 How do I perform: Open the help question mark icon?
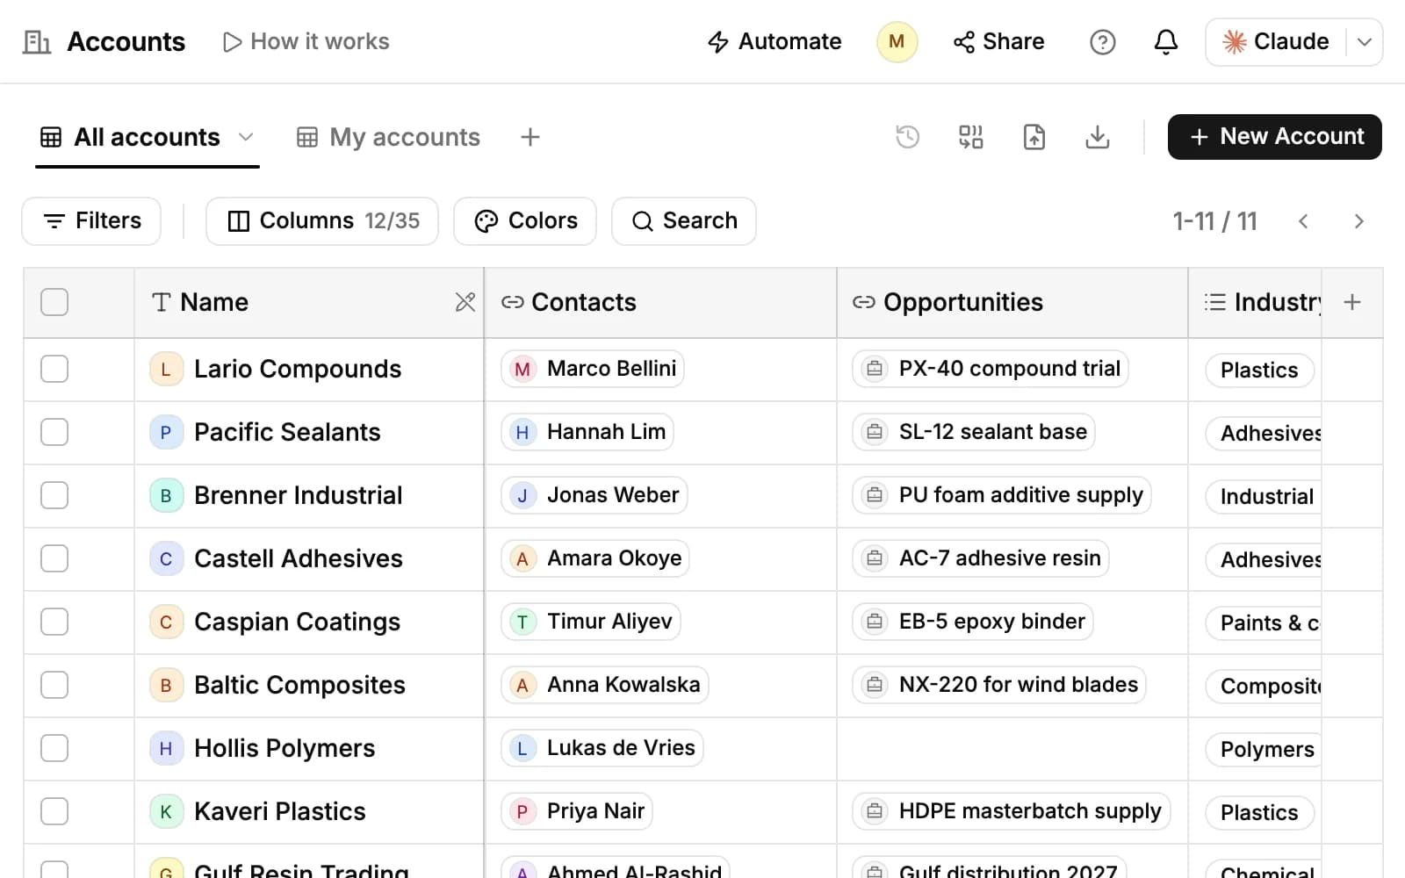[x=1102, y=41]
